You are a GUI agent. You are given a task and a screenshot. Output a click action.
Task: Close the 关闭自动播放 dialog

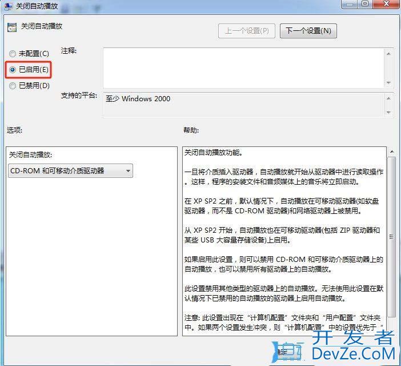[386, 3]
